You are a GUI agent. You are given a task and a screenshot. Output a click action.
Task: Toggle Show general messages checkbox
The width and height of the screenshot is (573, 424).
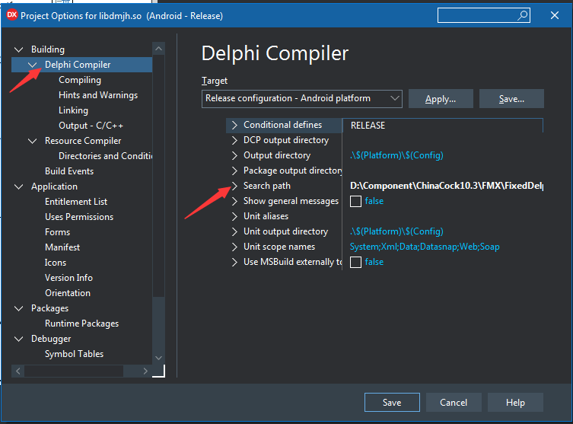355,202
